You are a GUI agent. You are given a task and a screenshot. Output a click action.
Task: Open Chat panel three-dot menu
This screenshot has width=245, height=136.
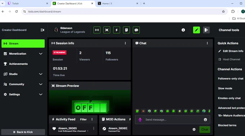tap(207, 43)
